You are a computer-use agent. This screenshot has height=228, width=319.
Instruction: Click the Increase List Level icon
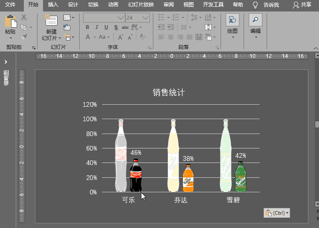[171, 27]
